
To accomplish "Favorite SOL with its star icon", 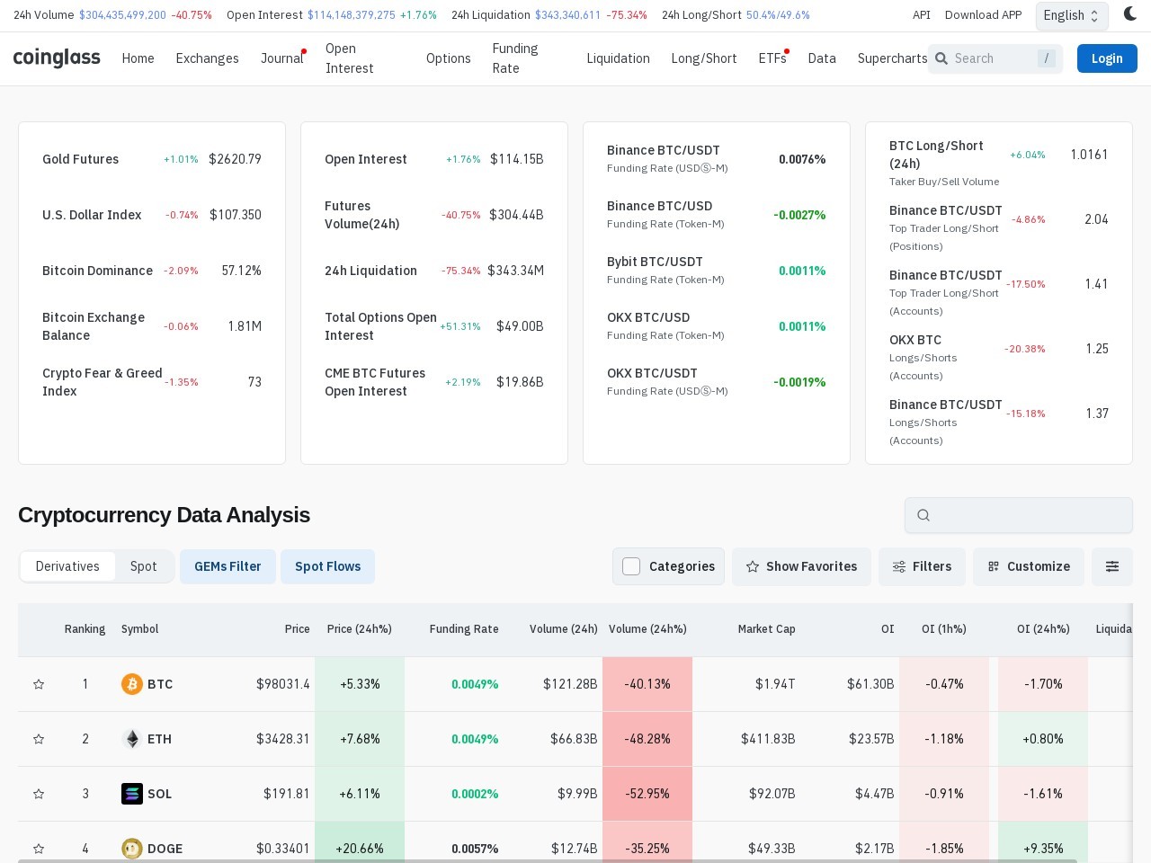I will pyautogui.click(x=39, y=794).
